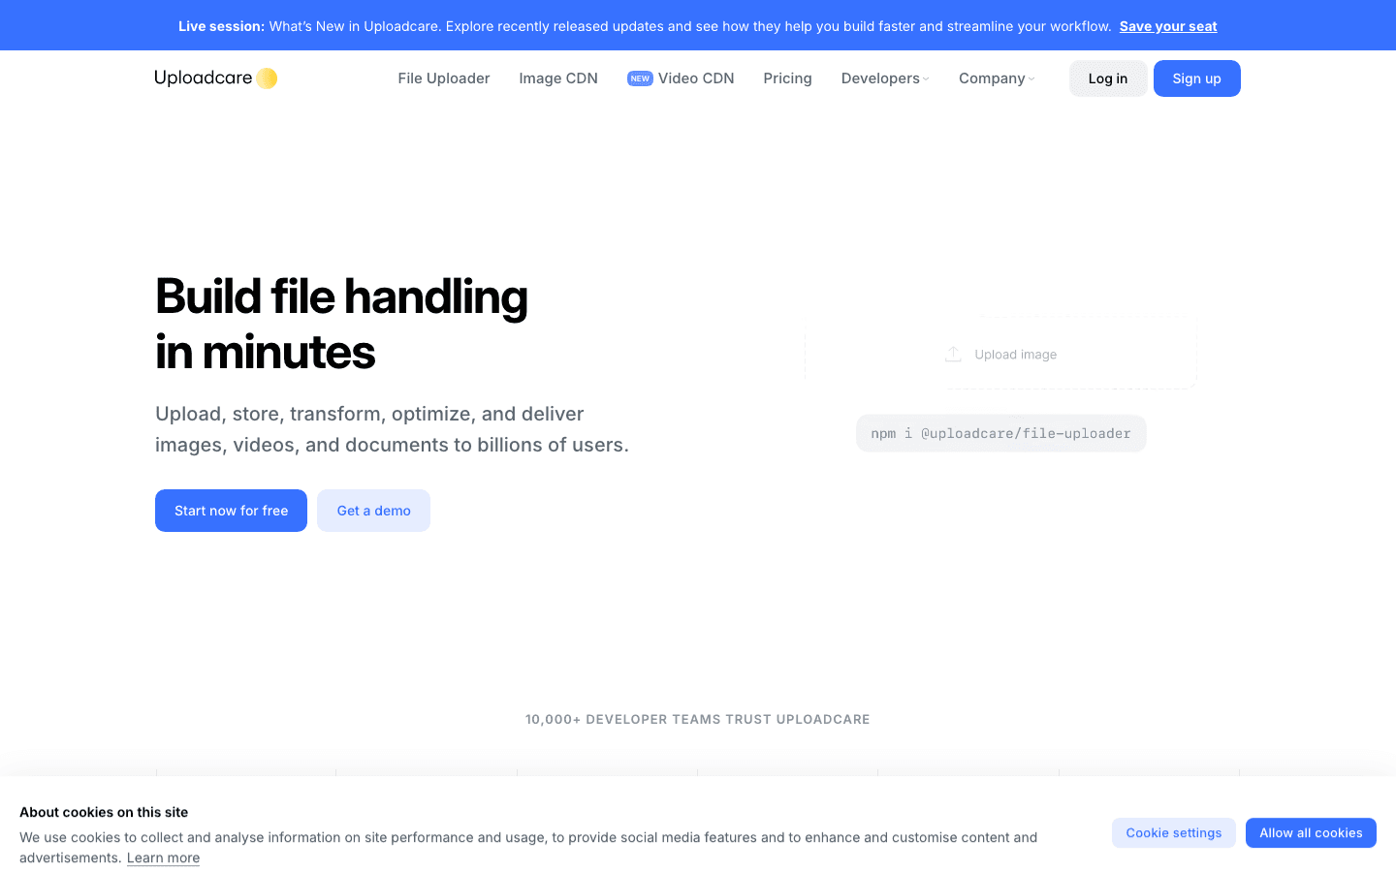Viewport: 1396px width, 872px height.
Task: Click Start now for free
Action: [x=231, y=511]
